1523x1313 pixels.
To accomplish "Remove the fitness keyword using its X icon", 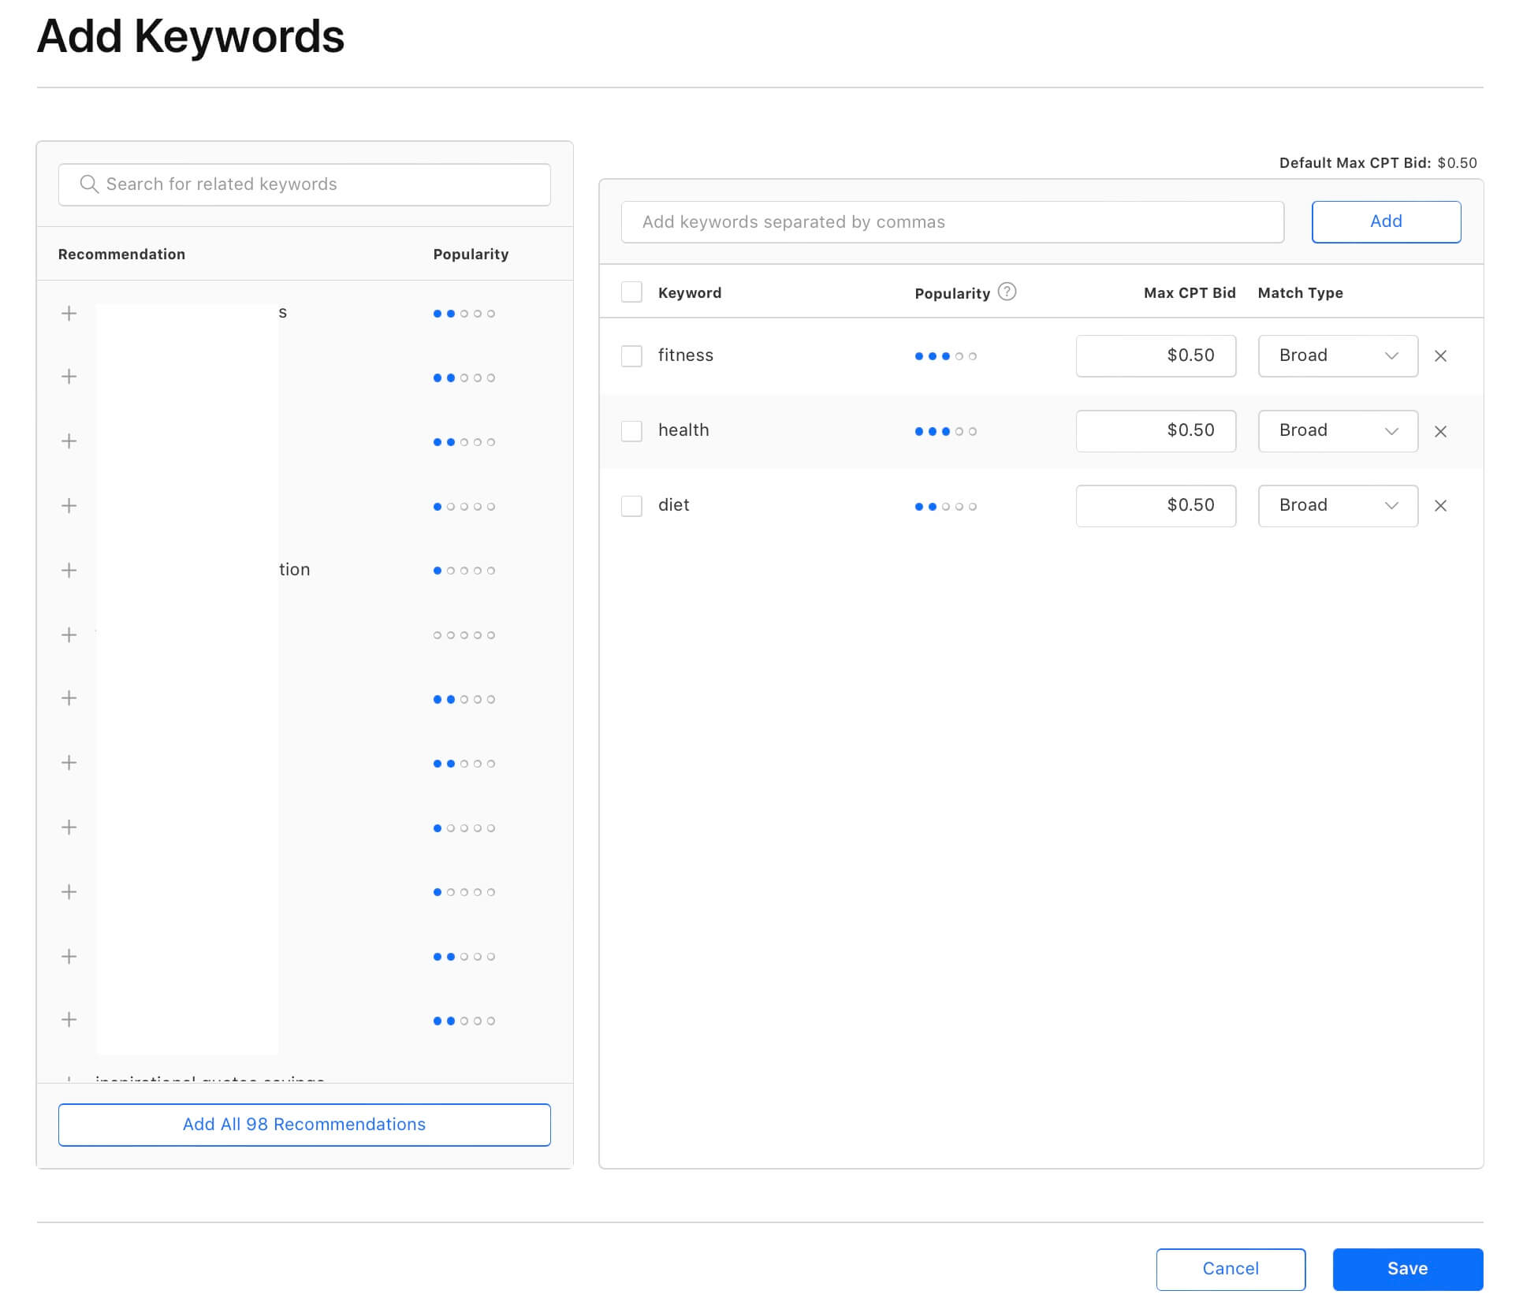I will pyautogui.click(x=1441, y=355).
